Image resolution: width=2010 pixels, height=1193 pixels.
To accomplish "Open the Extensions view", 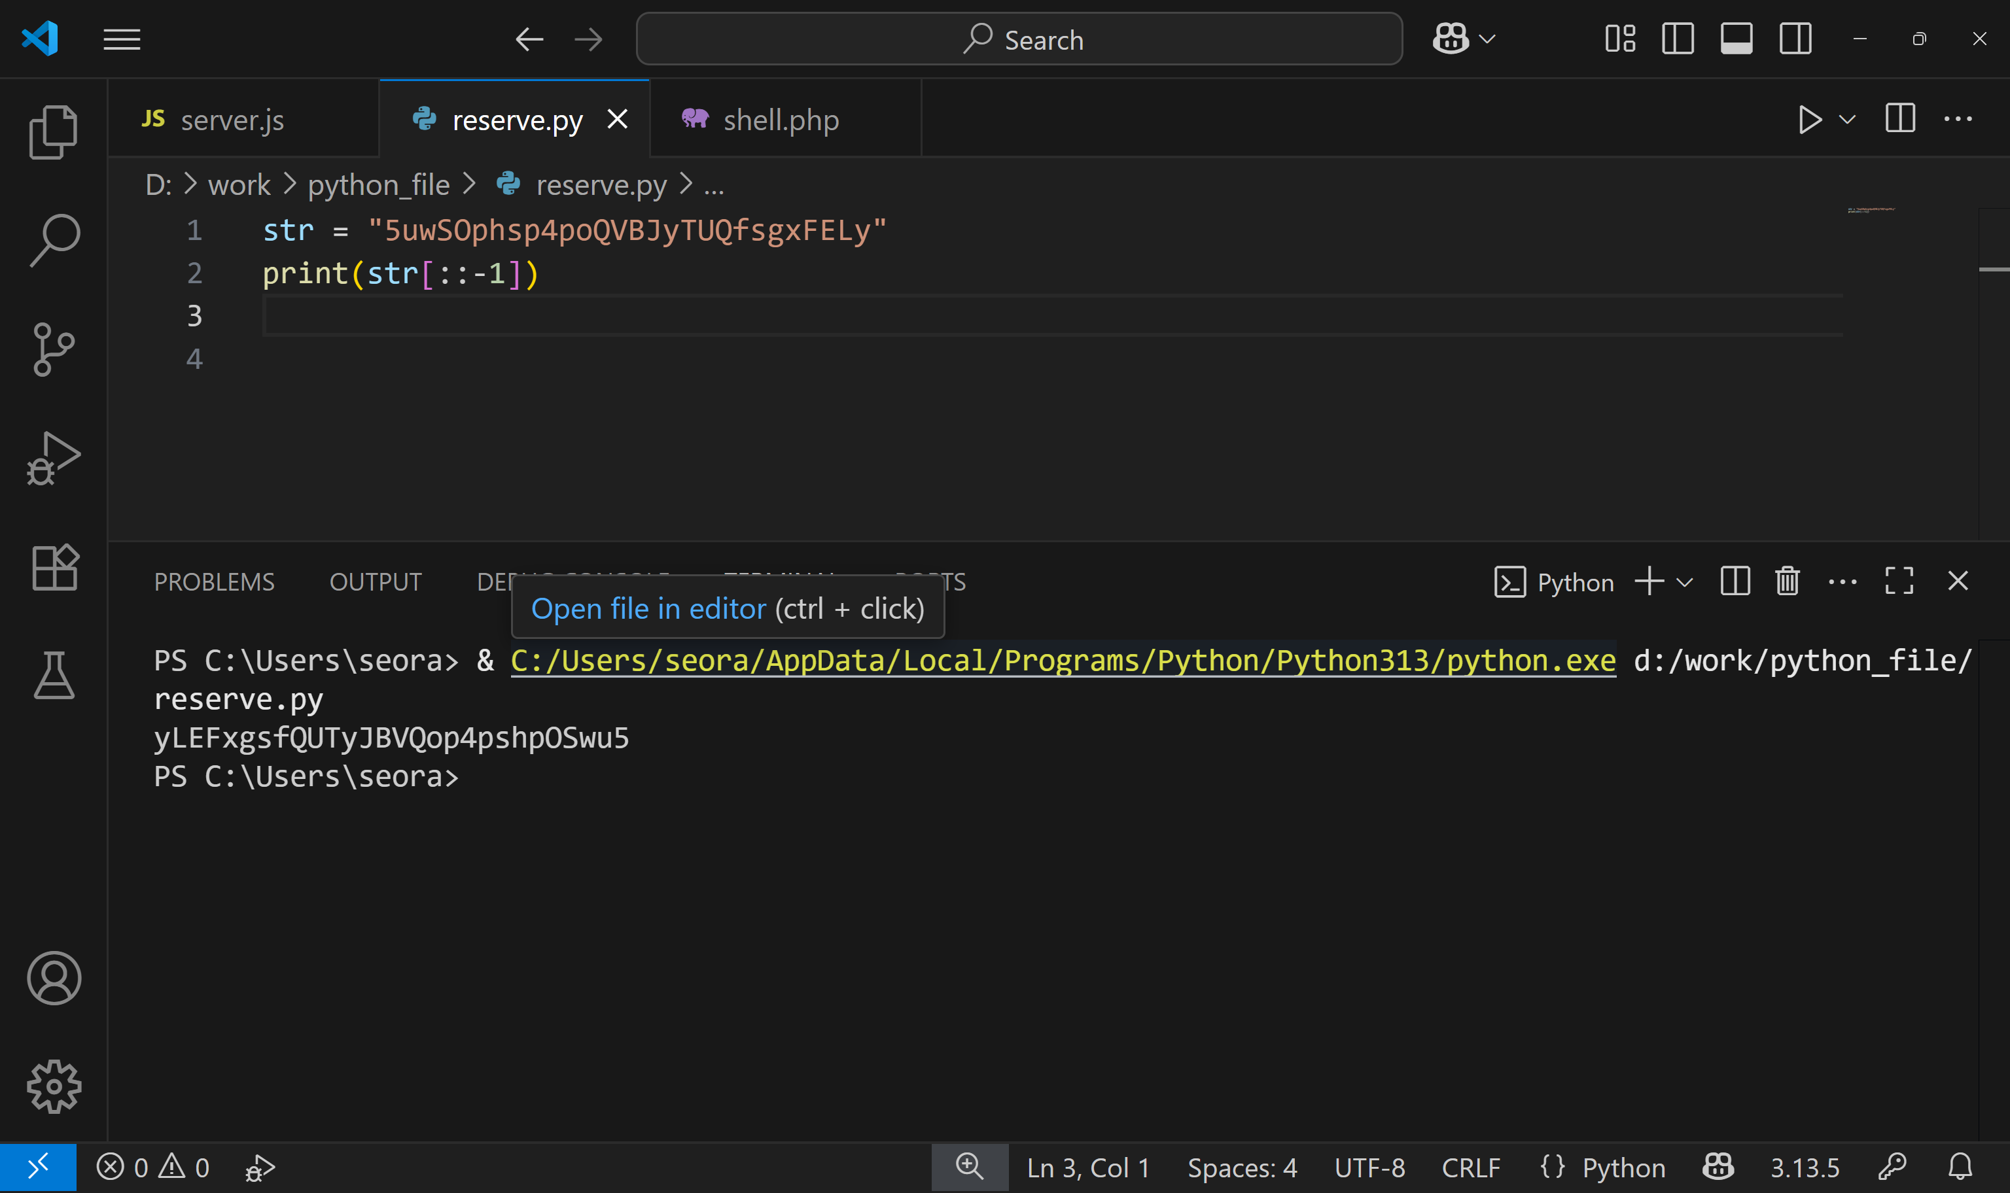I will pos(53,568).
